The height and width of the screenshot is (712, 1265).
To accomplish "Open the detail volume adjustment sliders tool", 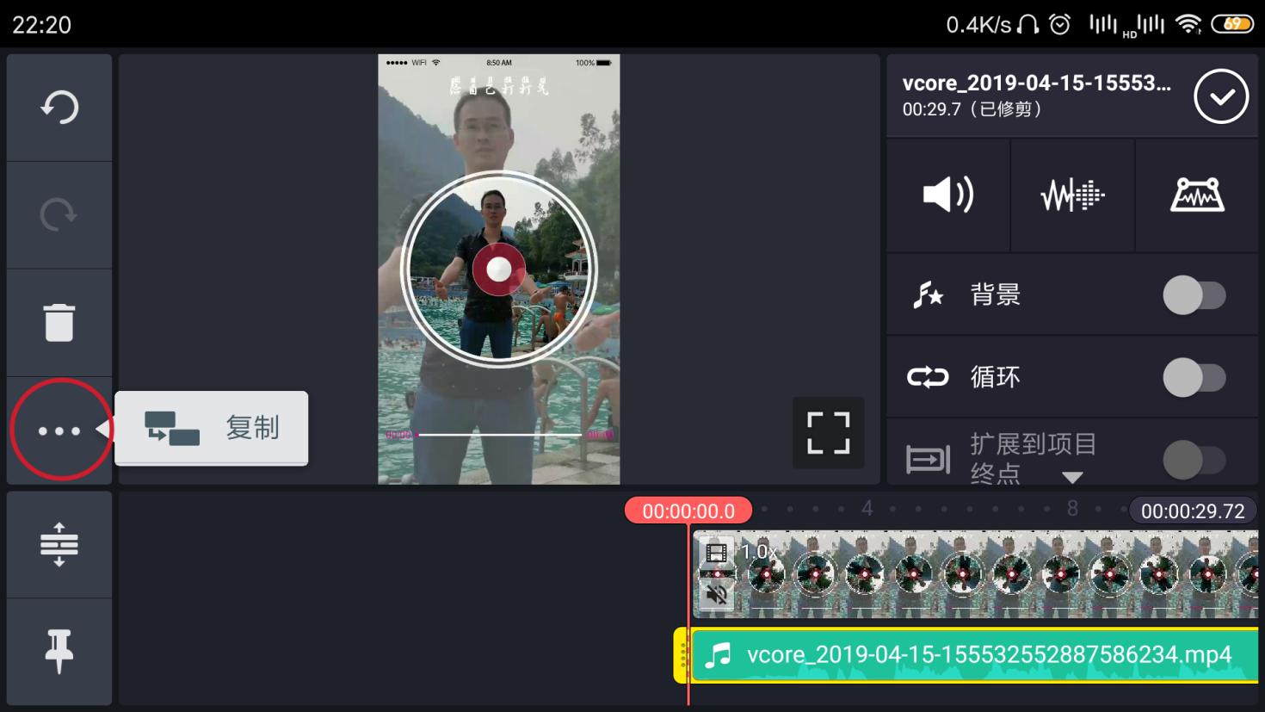I will (x=59, y=544).
